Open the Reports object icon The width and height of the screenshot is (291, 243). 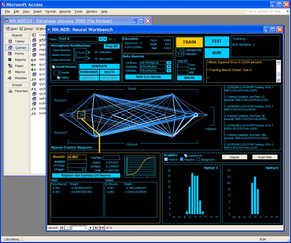pyautogui.click(x=10, y=60)
